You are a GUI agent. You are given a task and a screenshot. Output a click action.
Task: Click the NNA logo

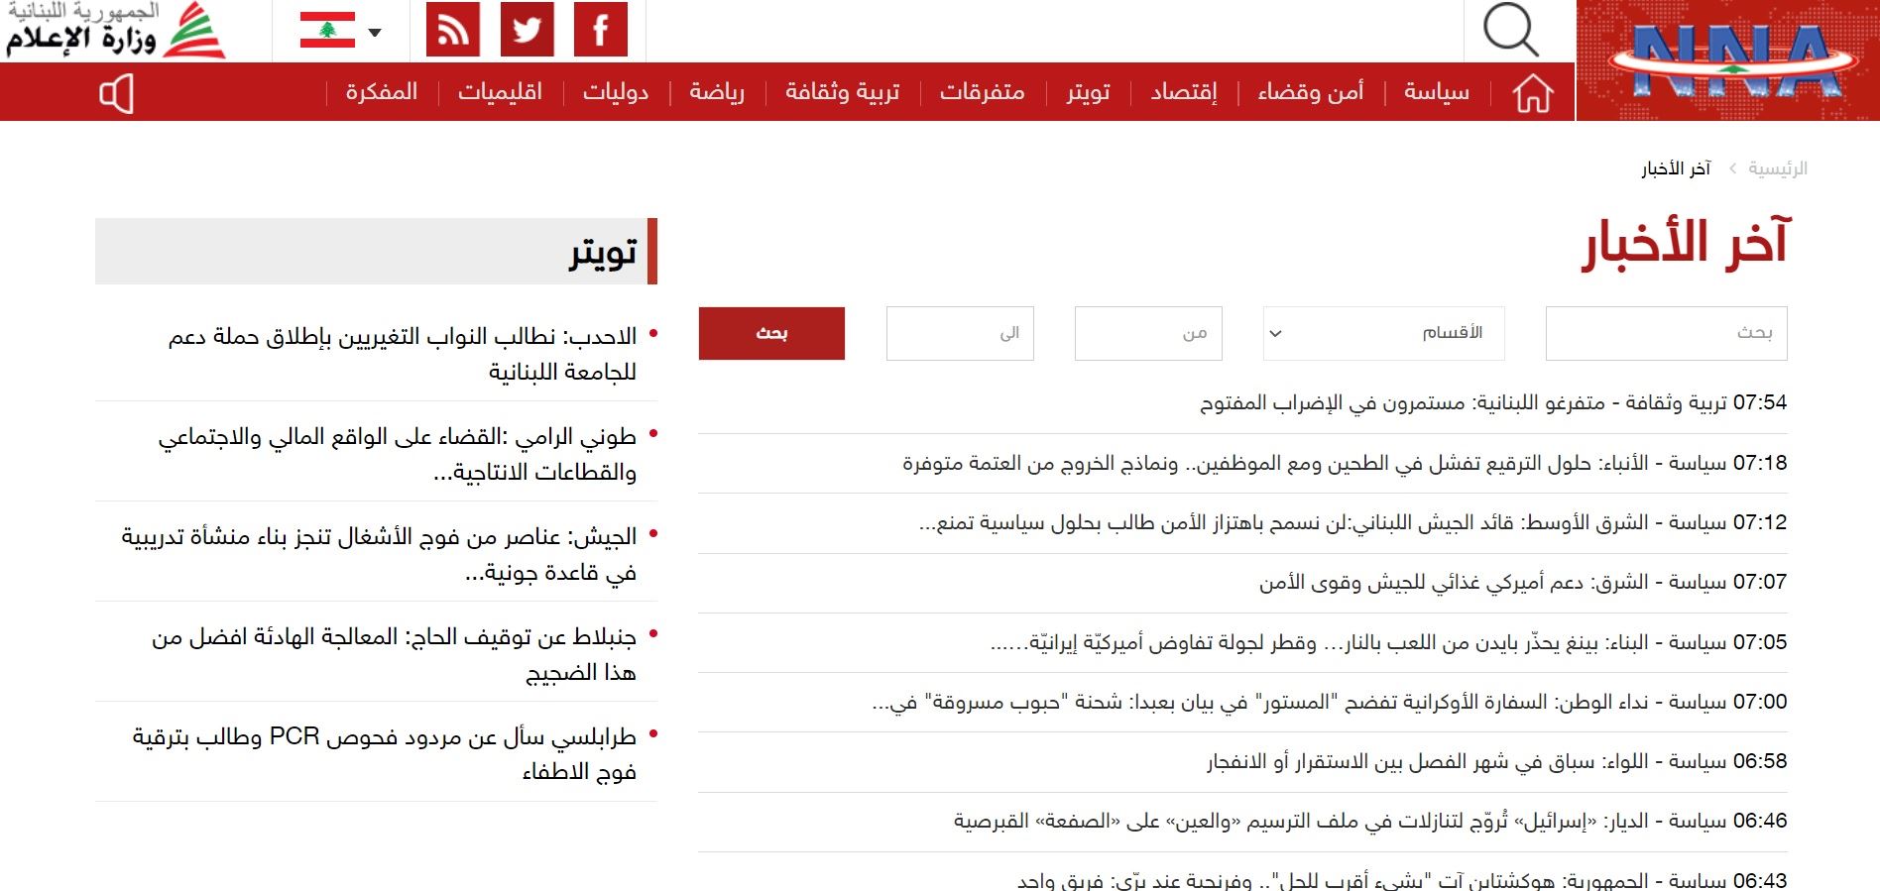tap(1727, 61)
